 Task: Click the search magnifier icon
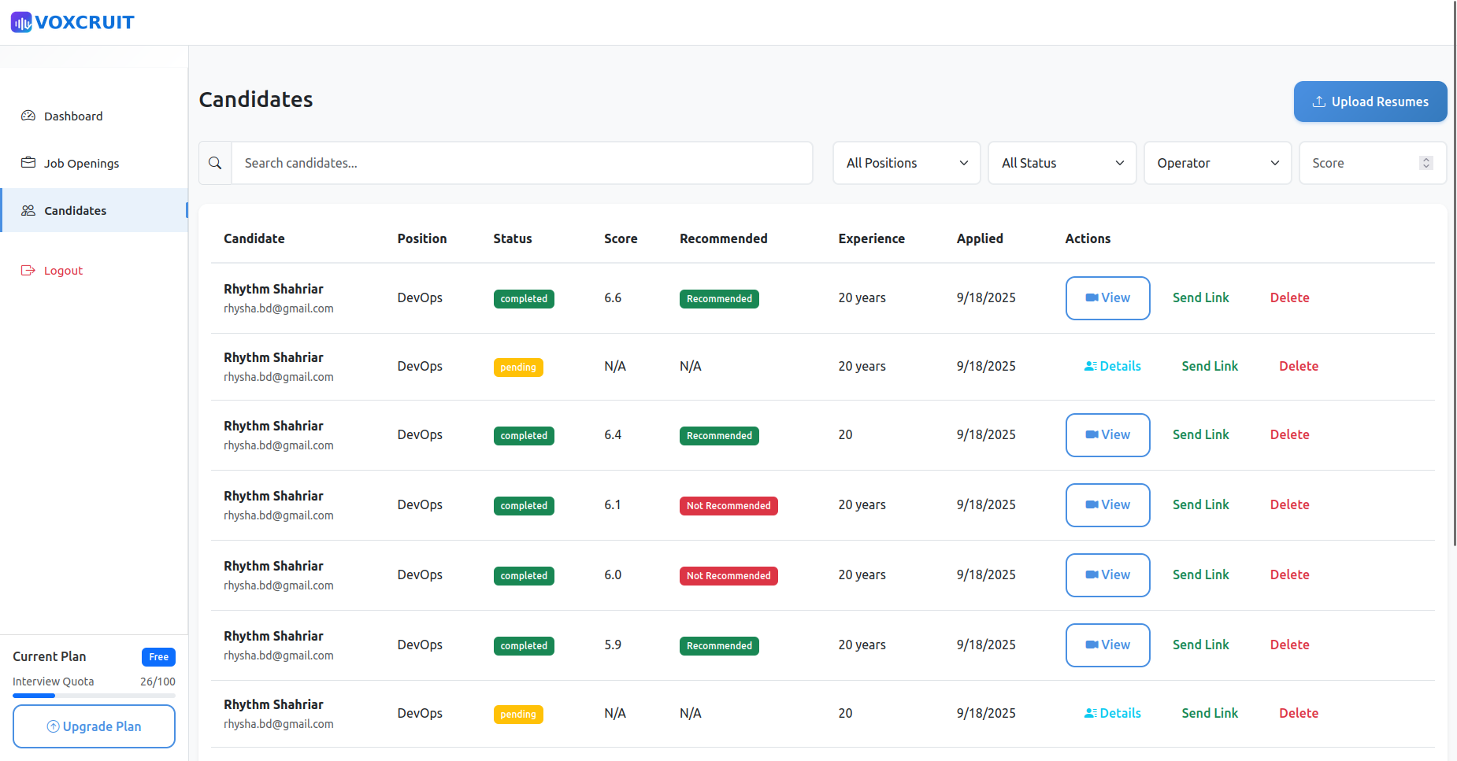[x=215, y=163]
